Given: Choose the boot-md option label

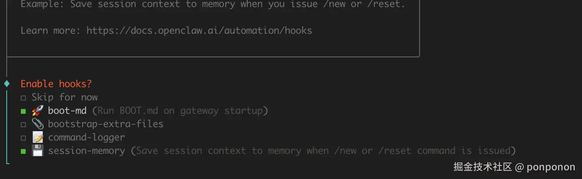Looking at the screenshot, I should [67, 111].
